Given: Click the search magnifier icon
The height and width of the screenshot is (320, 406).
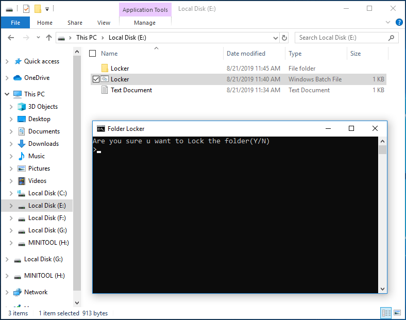Looking at the screenshot, I should 392,38.
